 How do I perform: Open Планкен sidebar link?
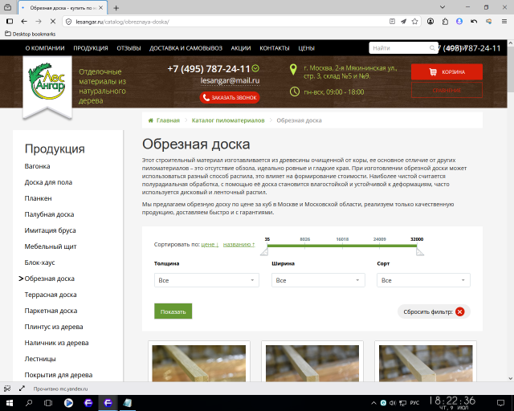(x=38, y=198)
